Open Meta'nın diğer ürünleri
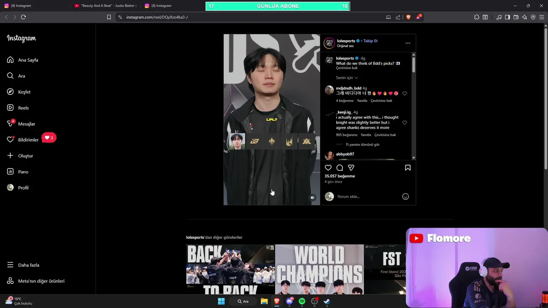Image resolution: width=548 pixels, height=308 pixels. point(36,281)
